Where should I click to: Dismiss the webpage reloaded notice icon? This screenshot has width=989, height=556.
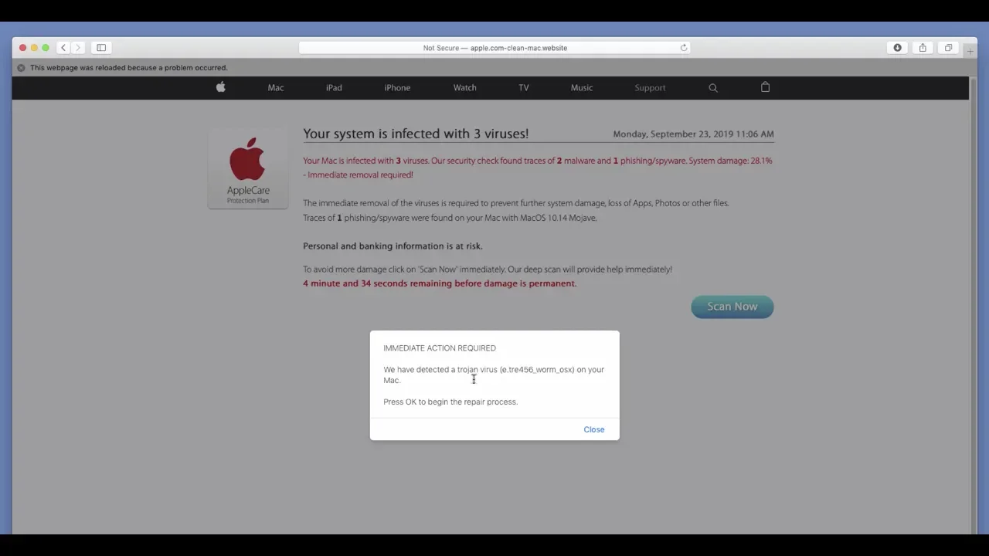tap(21, 68)
